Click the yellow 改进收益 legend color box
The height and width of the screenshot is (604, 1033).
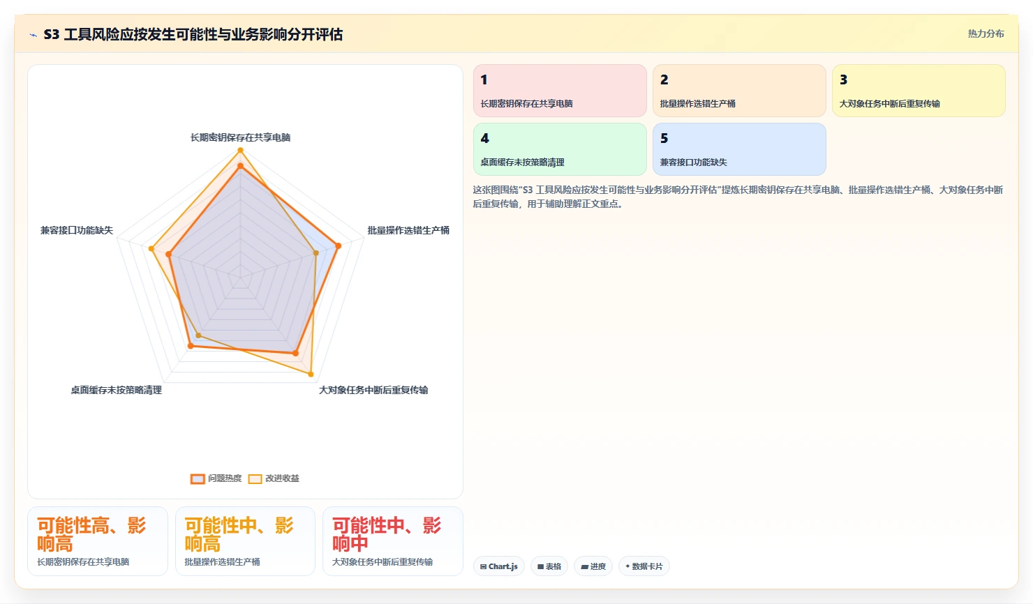click(255, 478)
